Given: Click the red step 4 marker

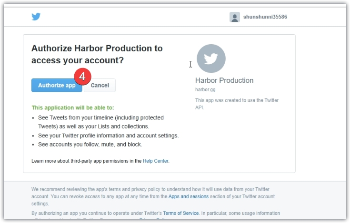Looking at the screenshot, I should [82, 76].
